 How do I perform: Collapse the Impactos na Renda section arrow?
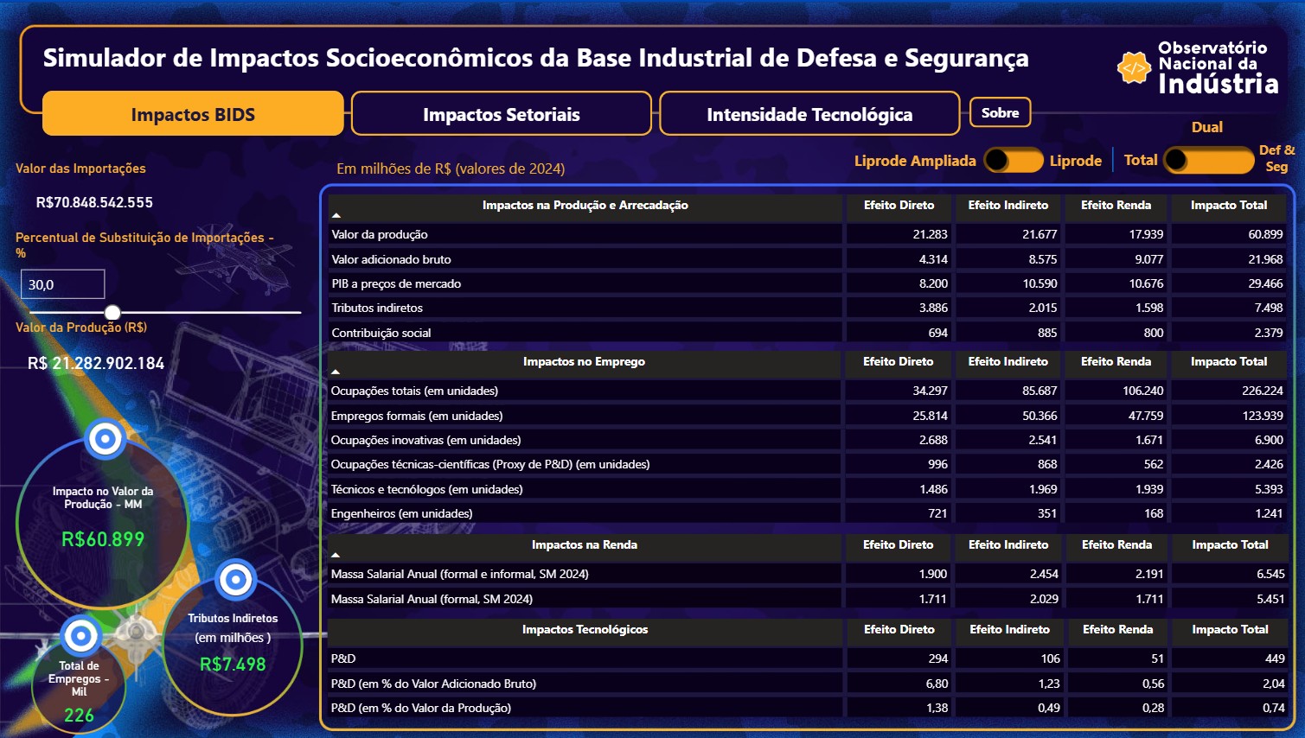click(x=336, y=555)
